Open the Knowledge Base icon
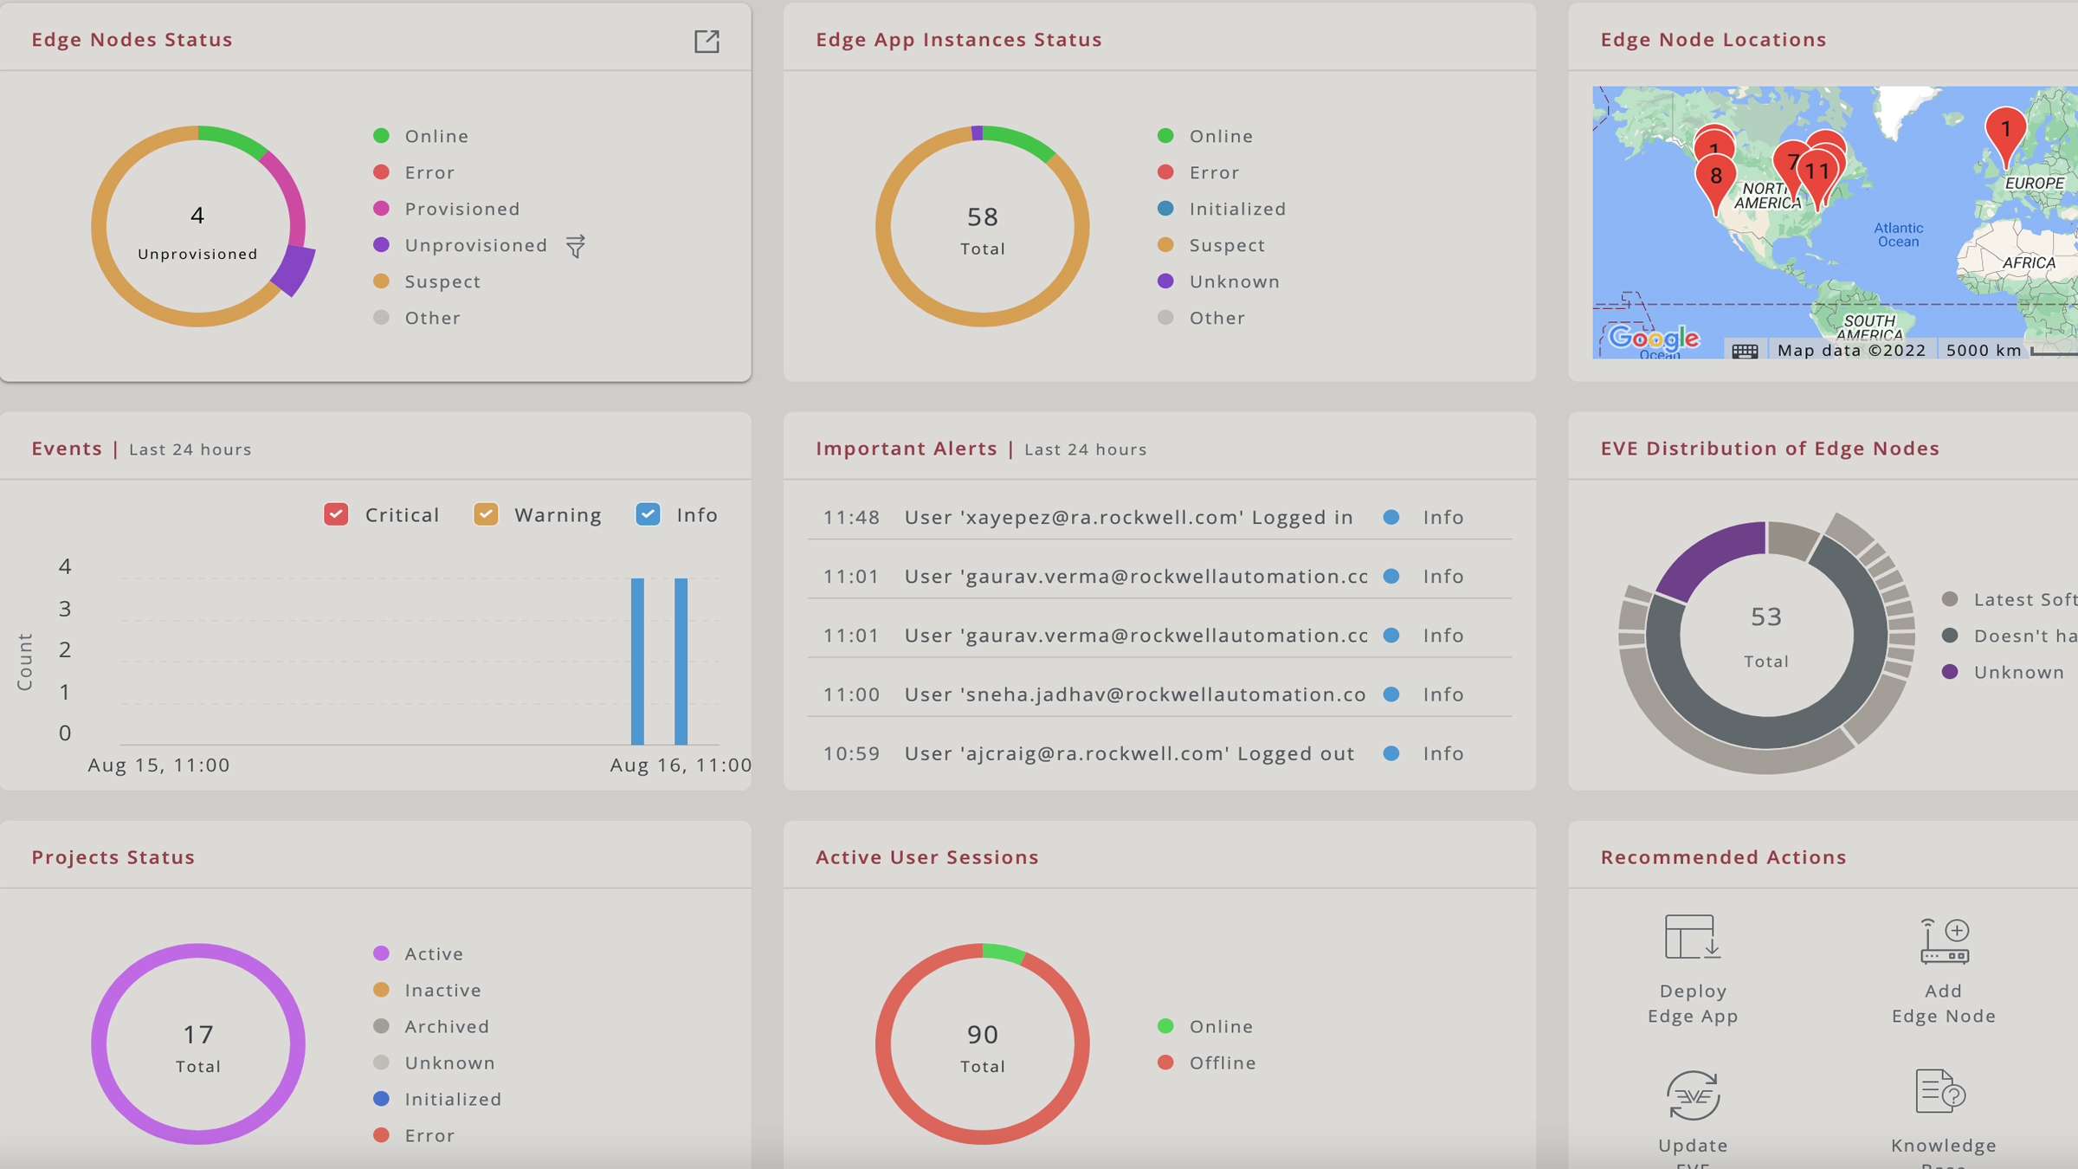The width and height of the screenshot is (2078, 1169). [1940, 1091]
